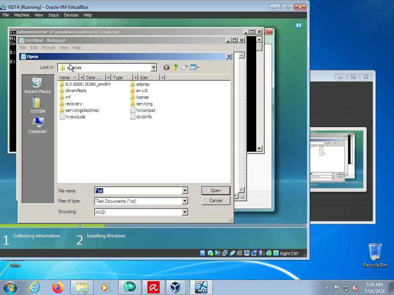Sort files by the Size column header
This screenshot has width=394, height=295.
[x=149, y=78]
